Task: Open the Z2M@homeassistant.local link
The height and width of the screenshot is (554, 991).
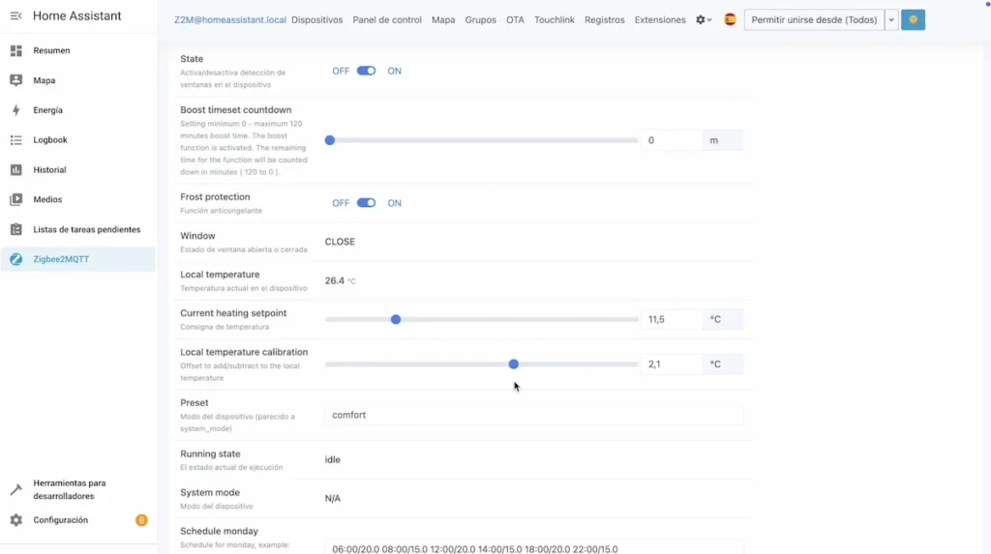Action: 229,19
